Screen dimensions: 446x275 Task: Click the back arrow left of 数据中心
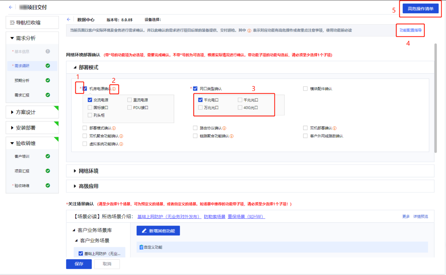point(69,20)
